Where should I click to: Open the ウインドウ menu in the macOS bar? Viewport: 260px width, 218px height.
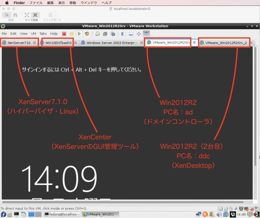[89, 3]
